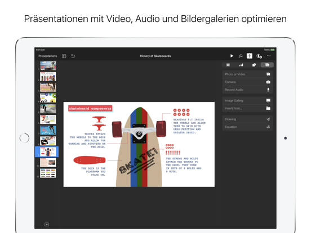Select slide 10 thumbnail
Screen dimensions: 311x233
(48, 163)
